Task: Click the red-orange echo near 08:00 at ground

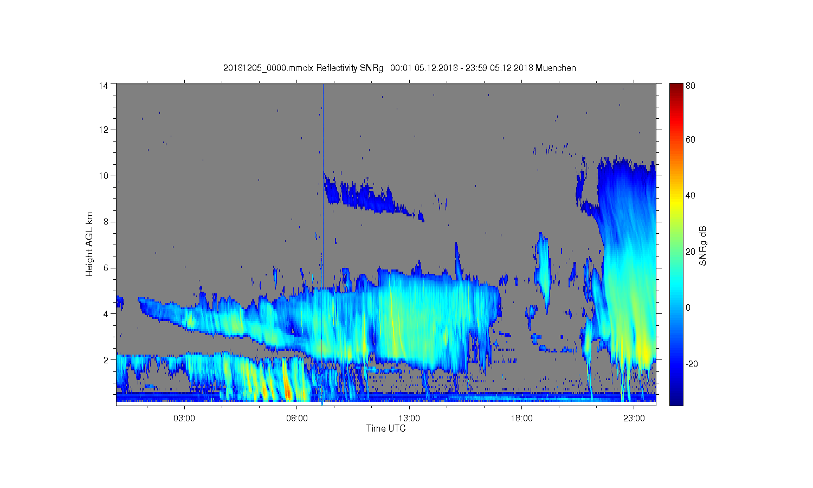Action: pos(287,389)
